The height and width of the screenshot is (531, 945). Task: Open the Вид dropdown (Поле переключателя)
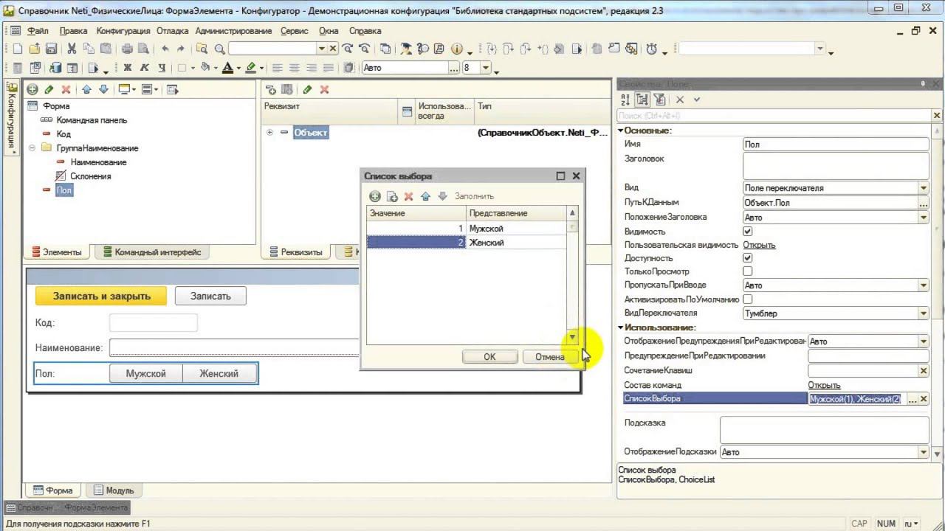[x=924, y=188]
